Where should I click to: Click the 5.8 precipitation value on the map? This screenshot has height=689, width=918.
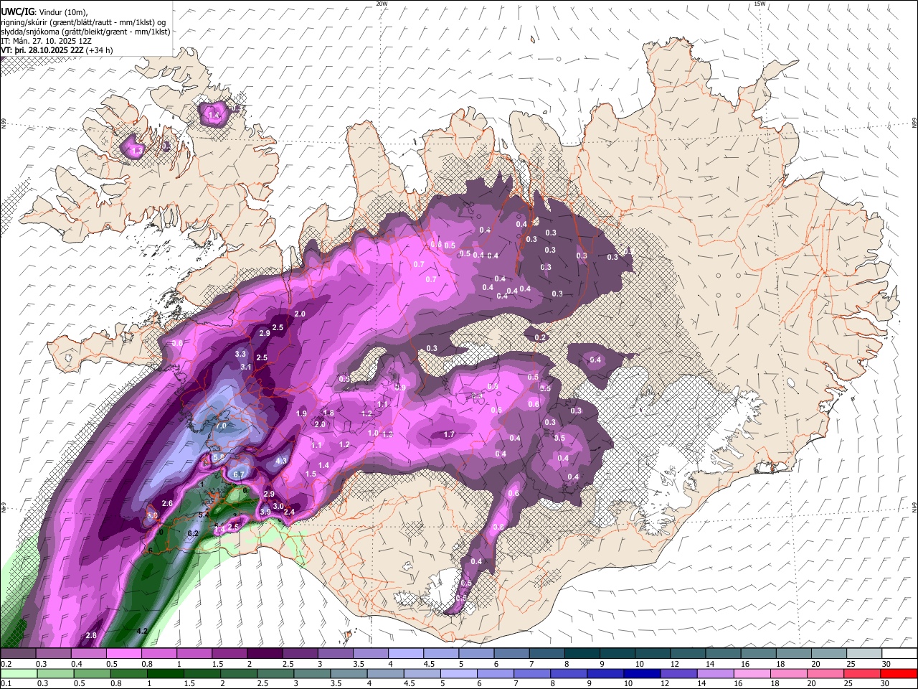coord(219,456)
